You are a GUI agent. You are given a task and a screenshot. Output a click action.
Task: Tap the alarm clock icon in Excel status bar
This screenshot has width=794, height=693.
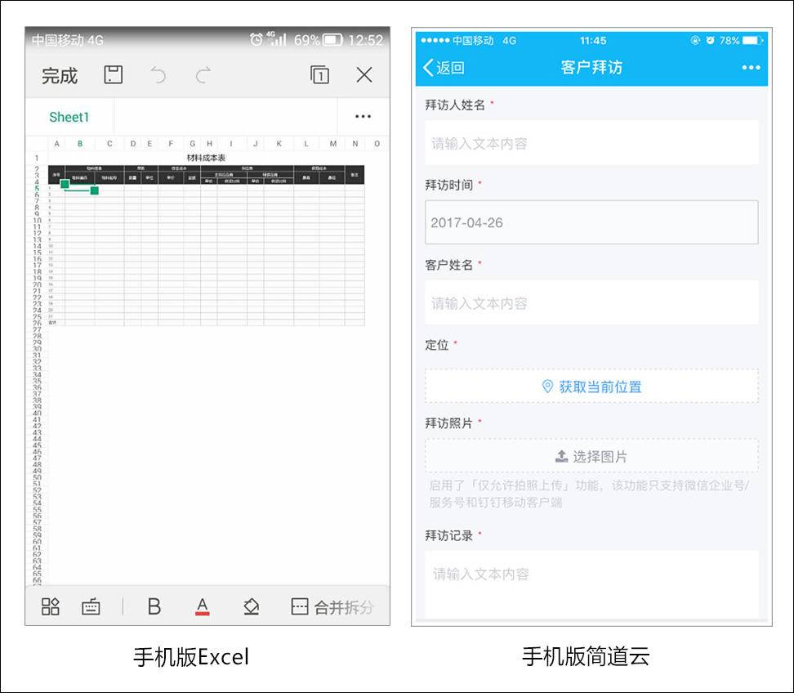[x=256, y=39]
